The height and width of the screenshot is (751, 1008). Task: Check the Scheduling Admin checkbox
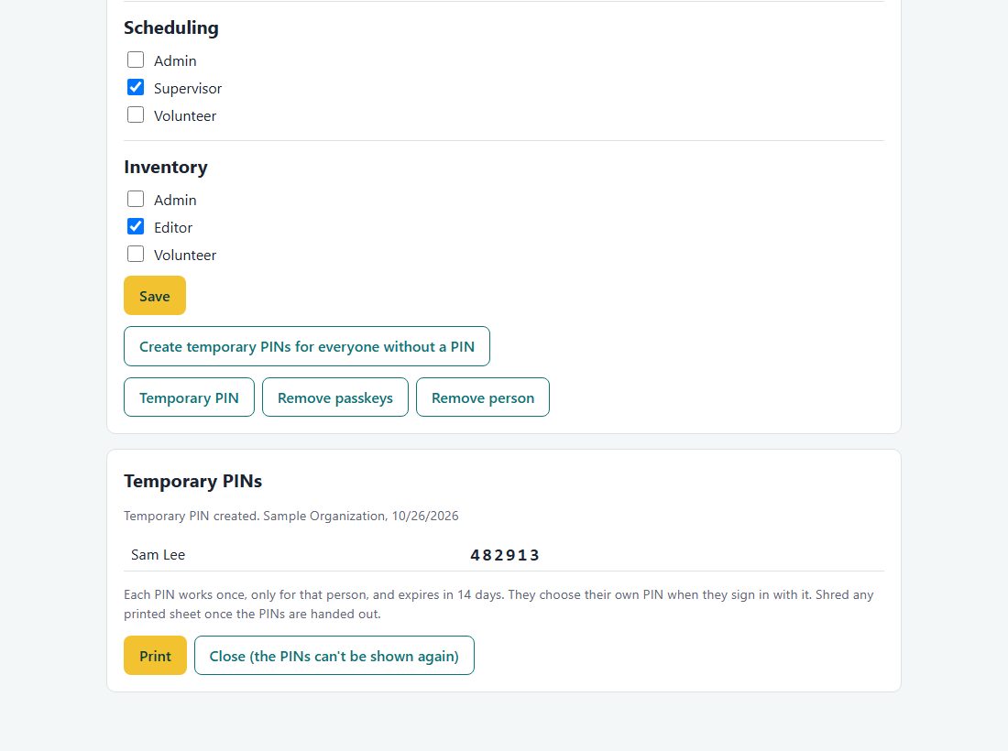click(x=136, y=60)
